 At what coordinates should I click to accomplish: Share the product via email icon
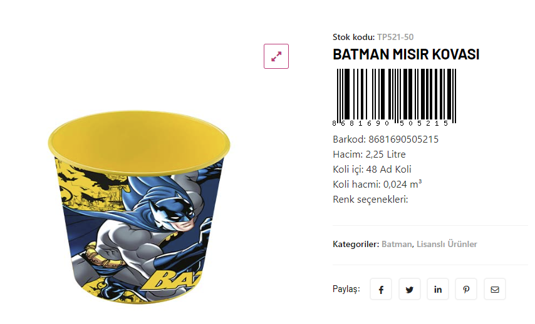[495, 290]
